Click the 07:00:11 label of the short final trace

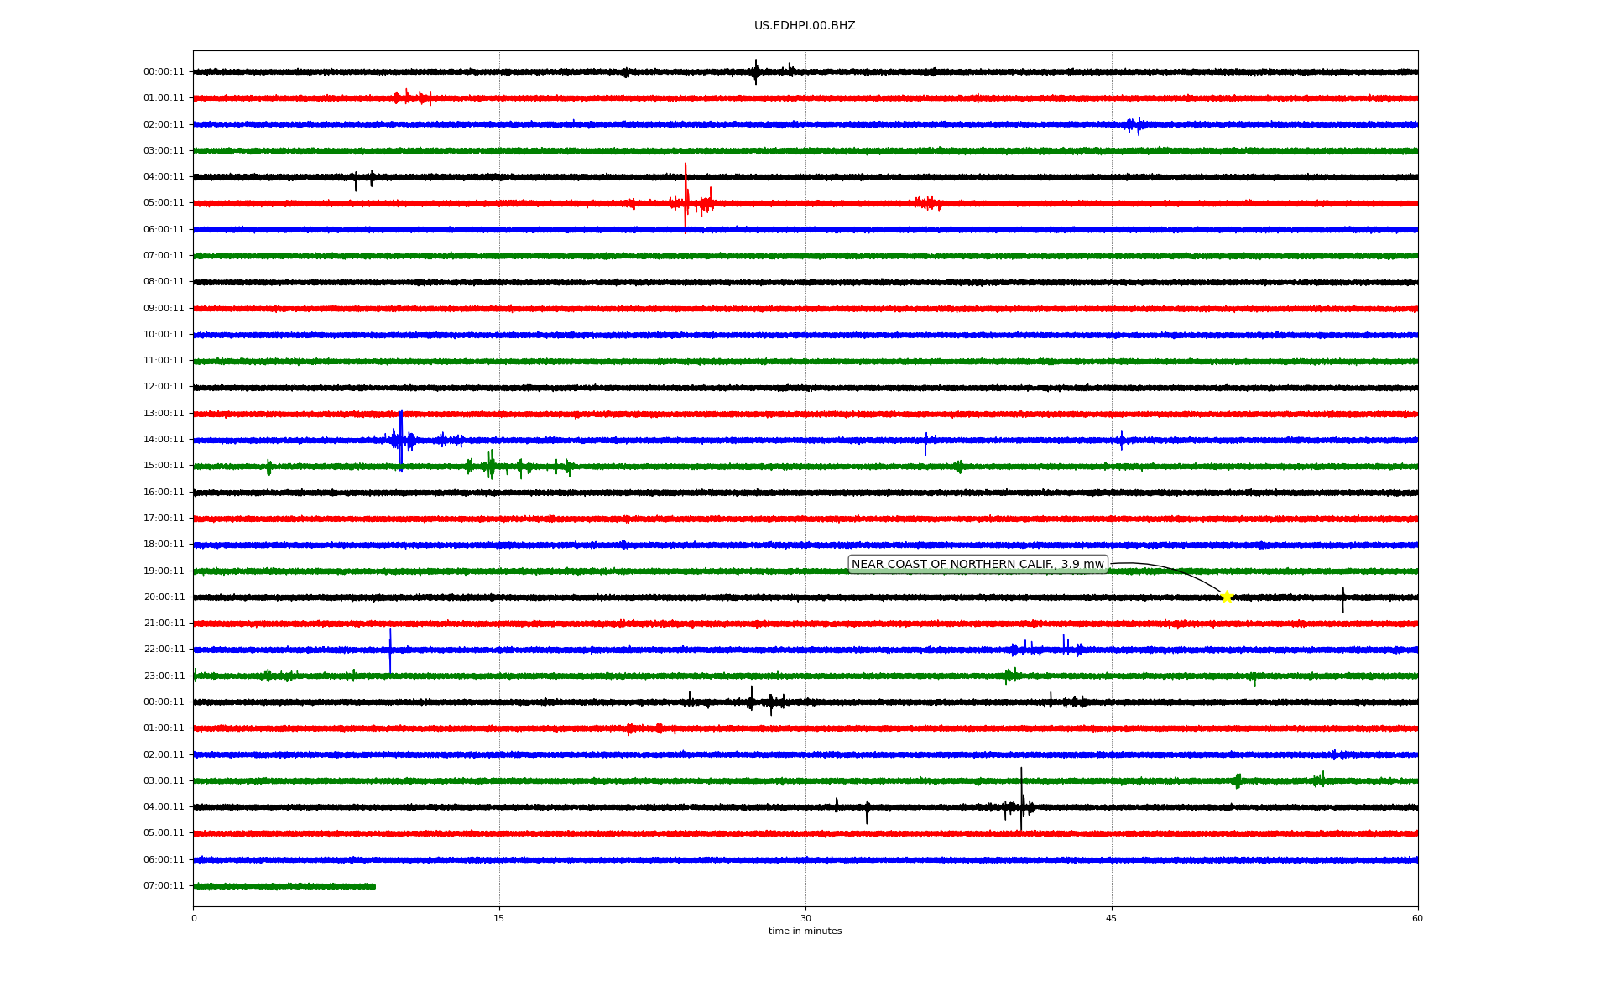tap(164, 886)
